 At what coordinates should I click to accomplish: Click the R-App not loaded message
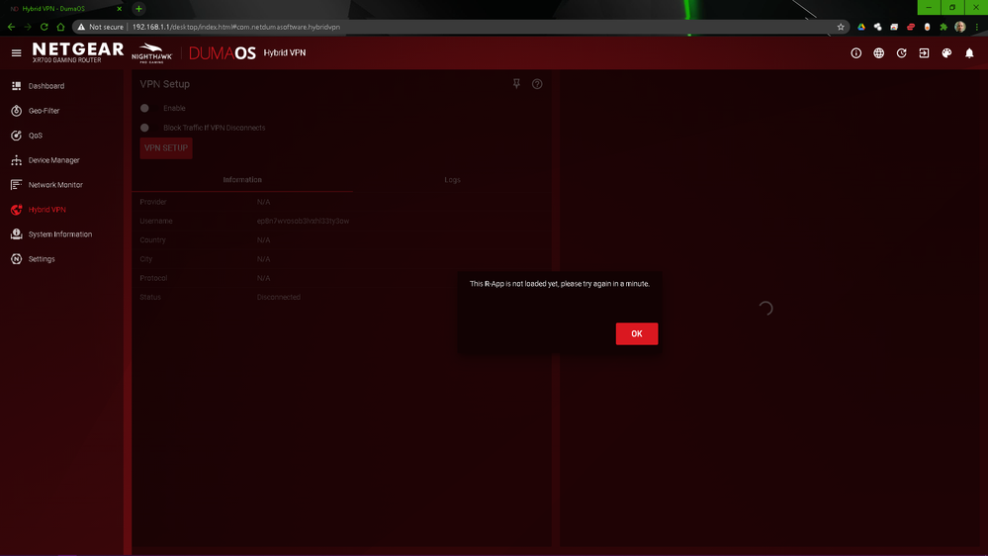pyautogui.click(x=560, y=284)
